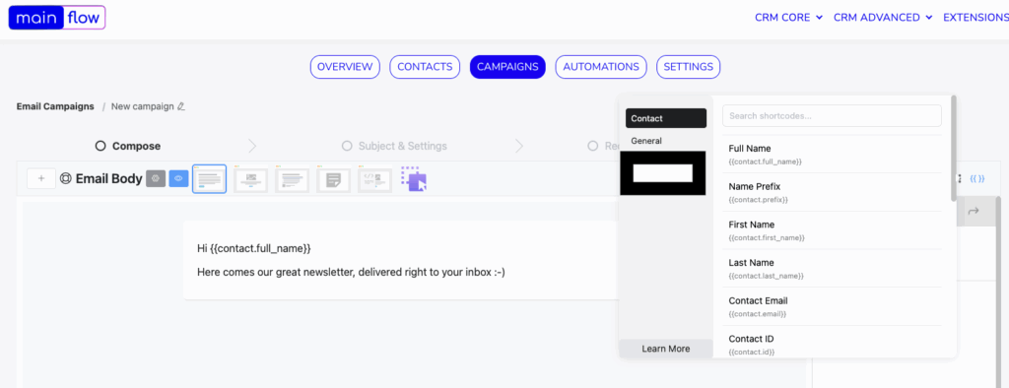This screenshot has width=1009, height=388.
Task: Click the blue {{ }} shortcodes icon
Action: pos(976,179)
